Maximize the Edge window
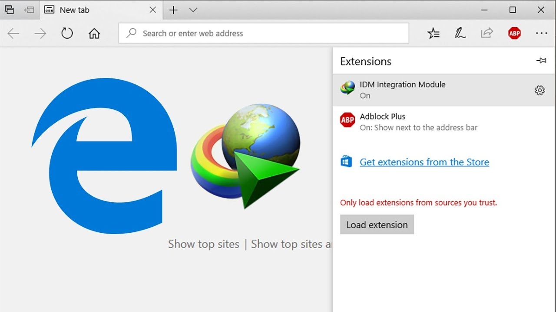This screenshot has height=312, width=556. pyautogui.click(x=513, y=10)
